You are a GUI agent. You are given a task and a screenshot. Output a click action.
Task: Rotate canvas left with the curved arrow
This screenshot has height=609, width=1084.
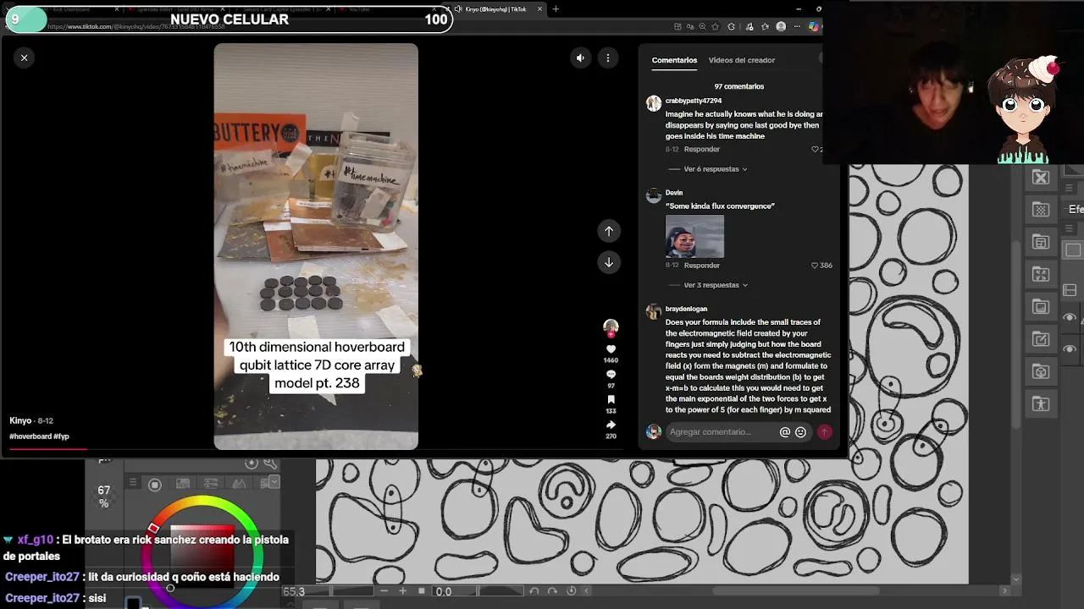coord(534,591)
